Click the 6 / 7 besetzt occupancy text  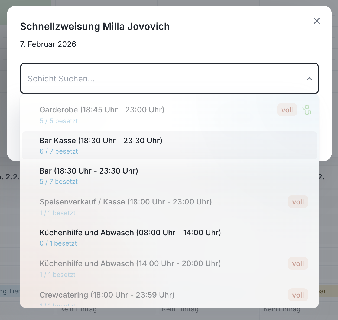(x=59, y=151)
